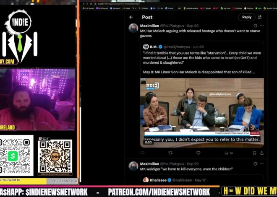Image resolution: width=277 pixels, height=197 pixels.
Task: Open Khalissee's profile in the quoted tweet
Action: [x=158, y=179]
